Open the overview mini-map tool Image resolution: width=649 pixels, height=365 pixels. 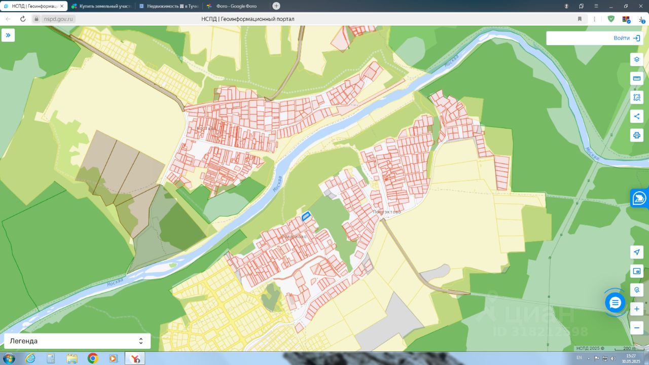(x=636, y=271)
